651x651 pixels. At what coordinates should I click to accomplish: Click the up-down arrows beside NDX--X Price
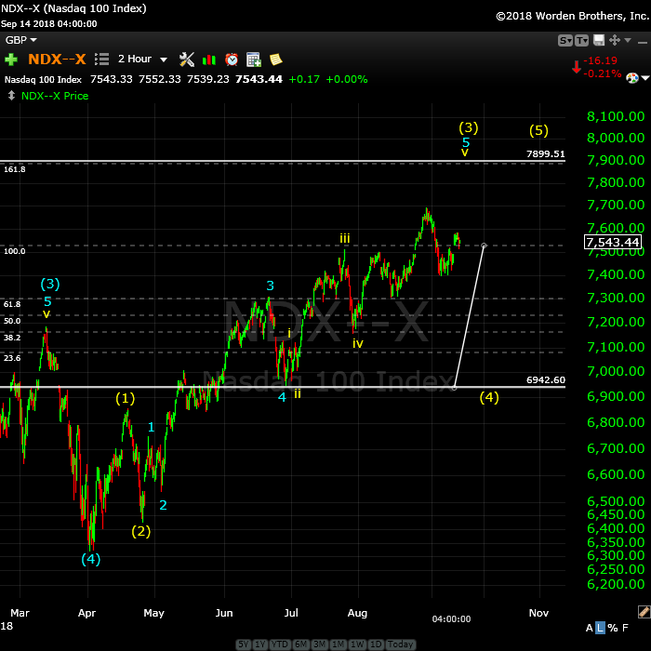point(11,96)
